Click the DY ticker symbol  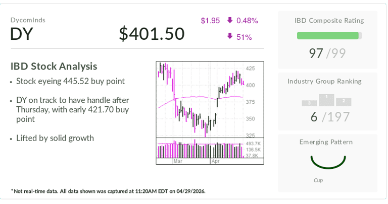point(22,34)
